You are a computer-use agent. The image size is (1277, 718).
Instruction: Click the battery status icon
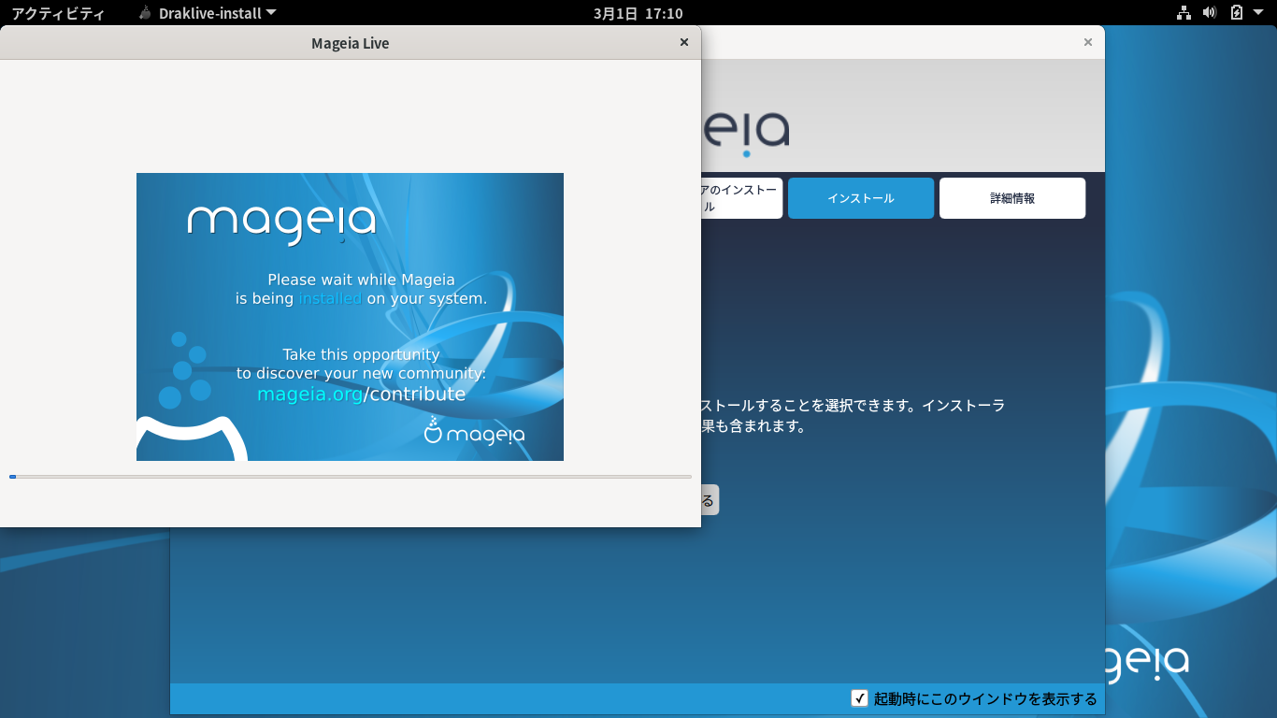coord(1237,13)
